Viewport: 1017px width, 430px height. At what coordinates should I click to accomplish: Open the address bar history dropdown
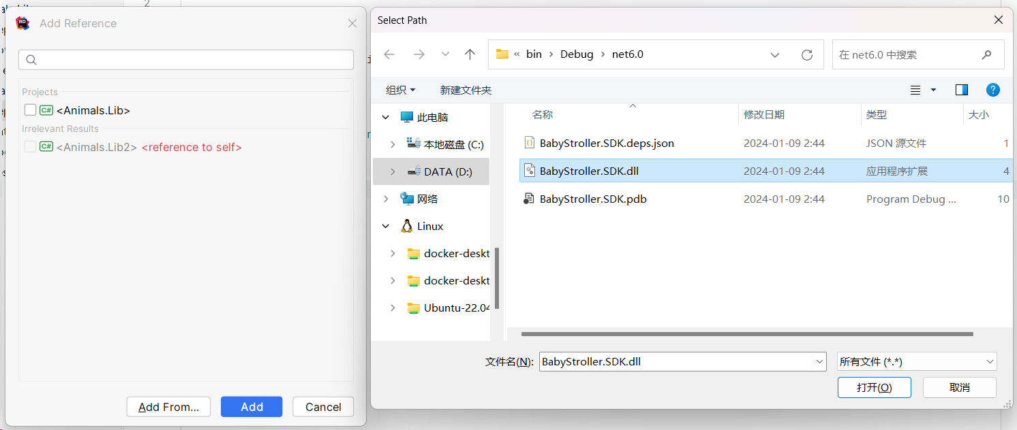click(775, 54)
